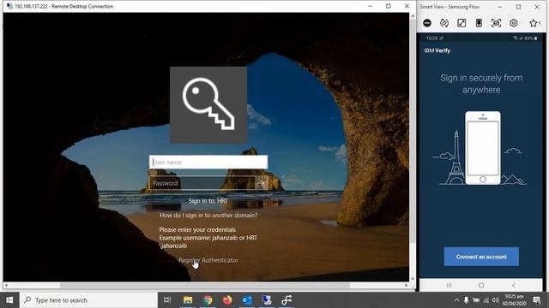The height and width of the screenshot is (308, 549).
Task: Open Firefox from the taskbar
Action: (x=227, y=300)
